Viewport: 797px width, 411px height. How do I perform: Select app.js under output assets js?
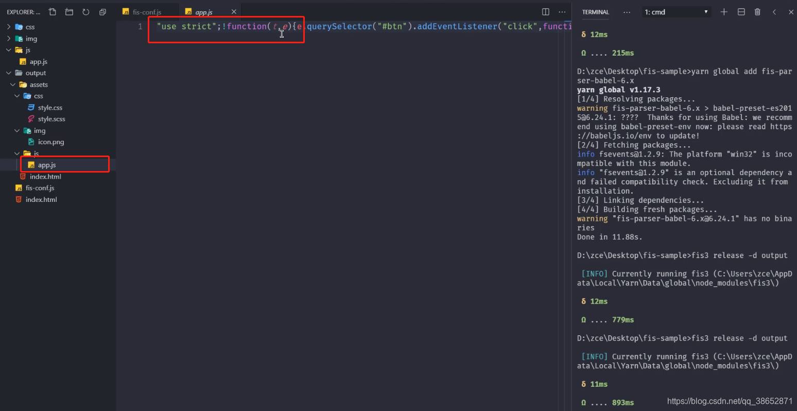click(x=46, y=165)
